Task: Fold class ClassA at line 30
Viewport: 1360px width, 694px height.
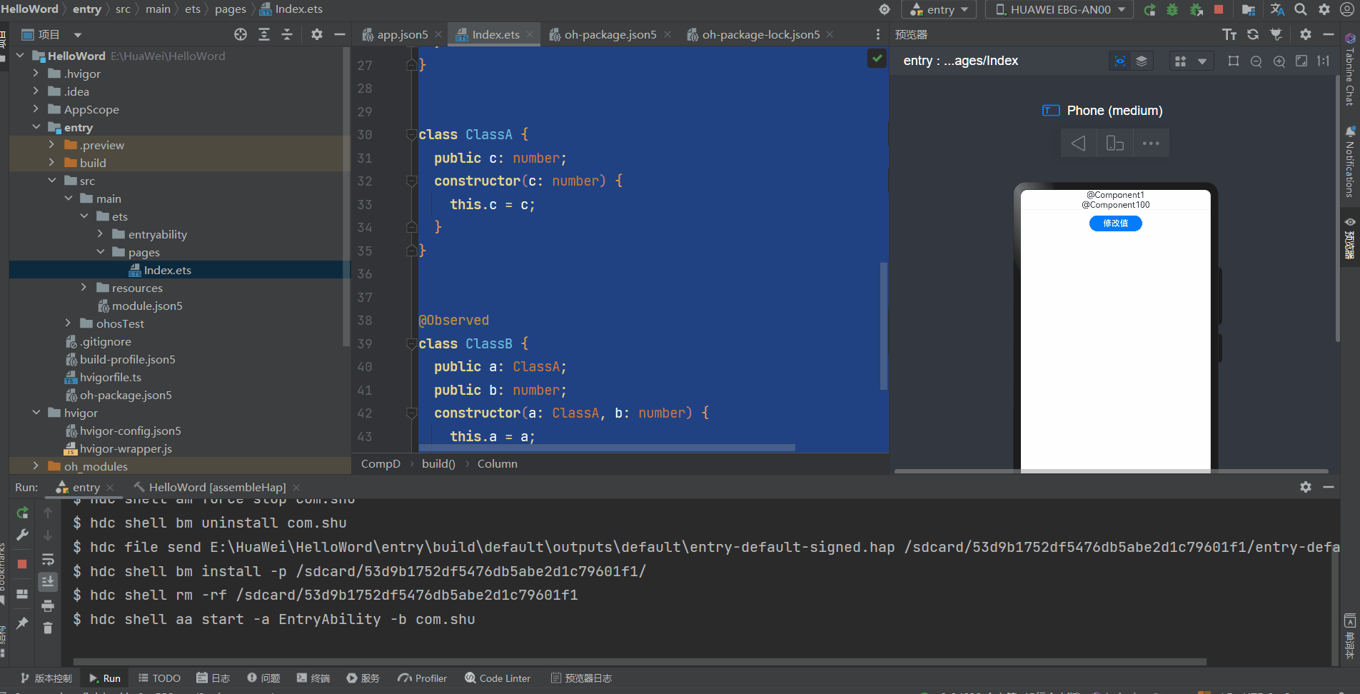Action: (x=411, y=134)
